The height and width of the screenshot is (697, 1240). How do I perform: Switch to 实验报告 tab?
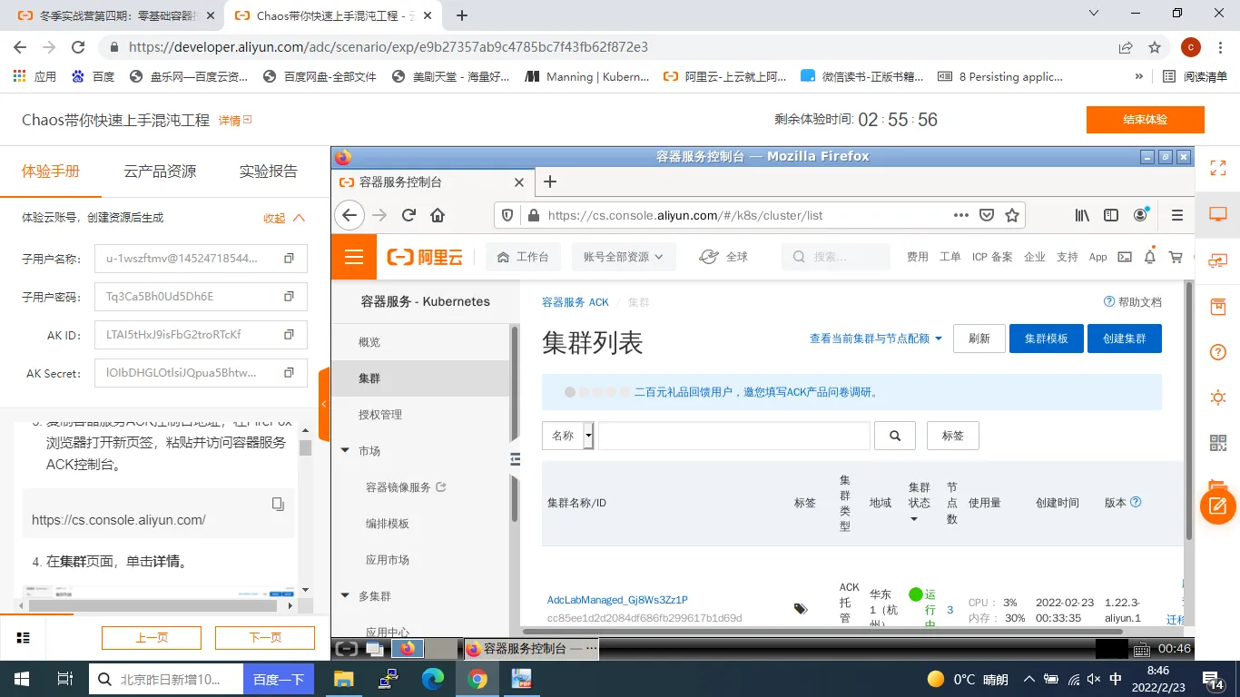(x=269, y=171)
